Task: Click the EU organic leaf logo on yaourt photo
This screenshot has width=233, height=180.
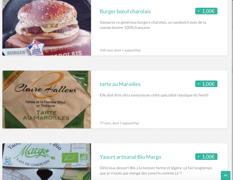Action: pos(70,158)
